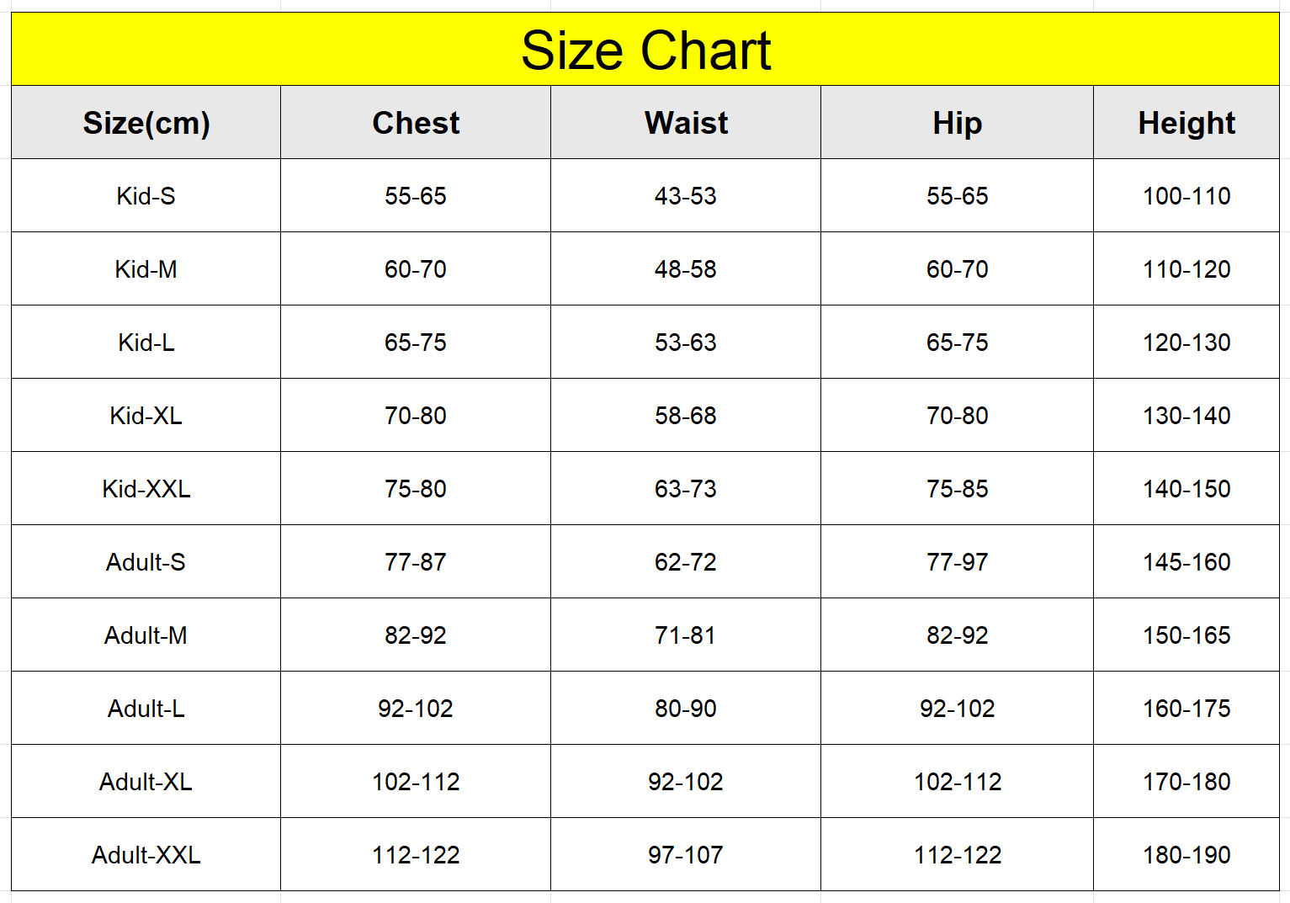The width and height of the screenshot is (1290, 903).
Task: Click the Kid-S height value 100-110
Action: pos(1186,195)
